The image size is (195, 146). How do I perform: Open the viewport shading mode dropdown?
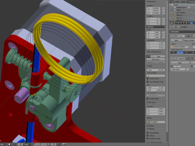click(10, 144)
